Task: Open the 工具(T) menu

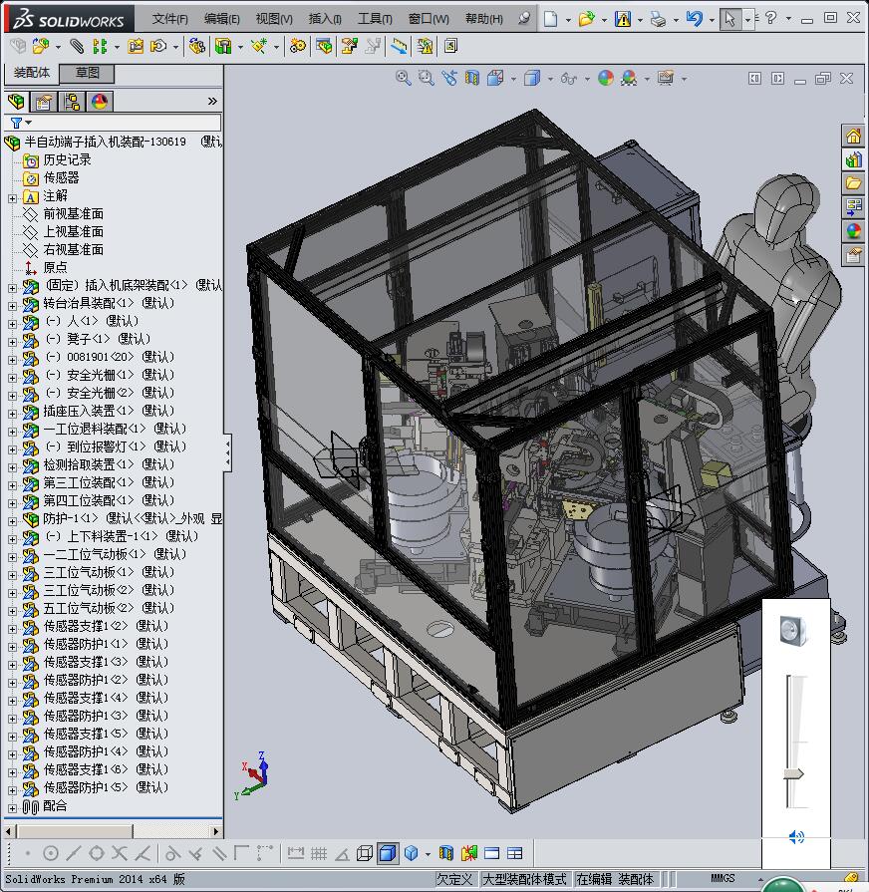Action: (375, 19)
